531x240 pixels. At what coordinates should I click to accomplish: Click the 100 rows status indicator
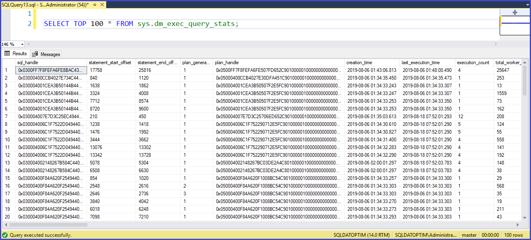pos(514,235)
